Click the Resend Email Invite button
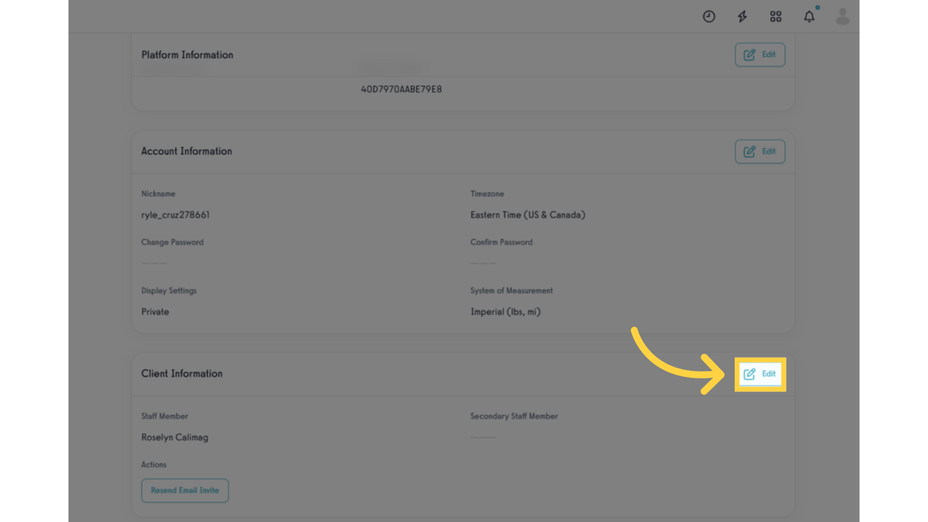The height and width of the screenshot is (522, 928). click(185, 490)
